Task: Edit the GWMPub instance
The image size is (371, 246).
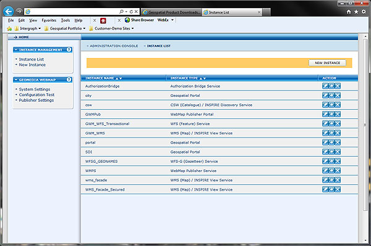Action: pyautogui.click(x=325, y=114)
